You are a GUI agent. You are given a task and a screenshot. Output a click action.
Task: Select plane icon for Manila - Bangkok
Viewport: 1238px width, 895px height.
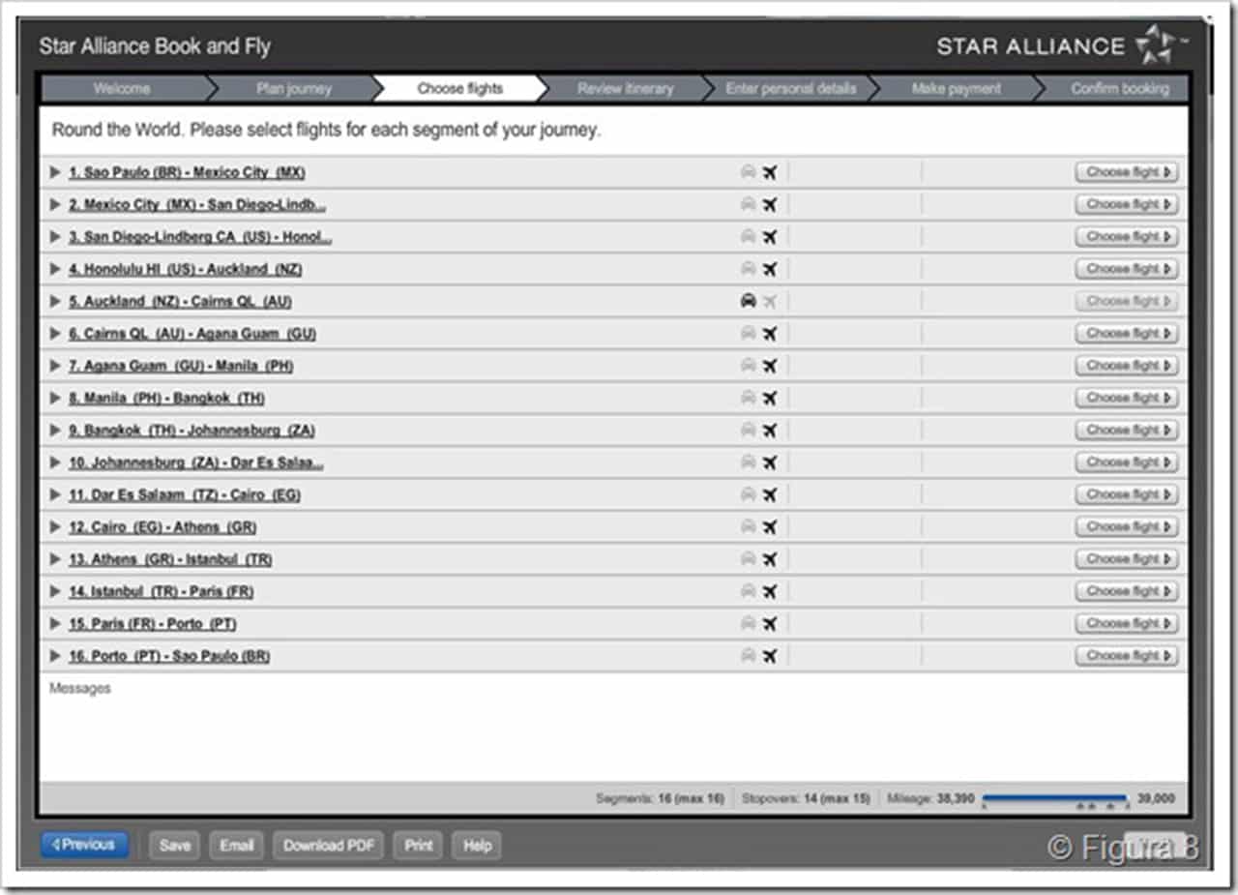770,398
